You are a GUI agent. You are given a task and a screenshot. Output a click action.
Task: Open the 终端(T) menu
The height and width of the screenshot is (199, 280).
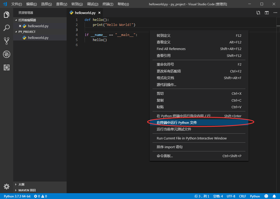click(x=108, y=4)
